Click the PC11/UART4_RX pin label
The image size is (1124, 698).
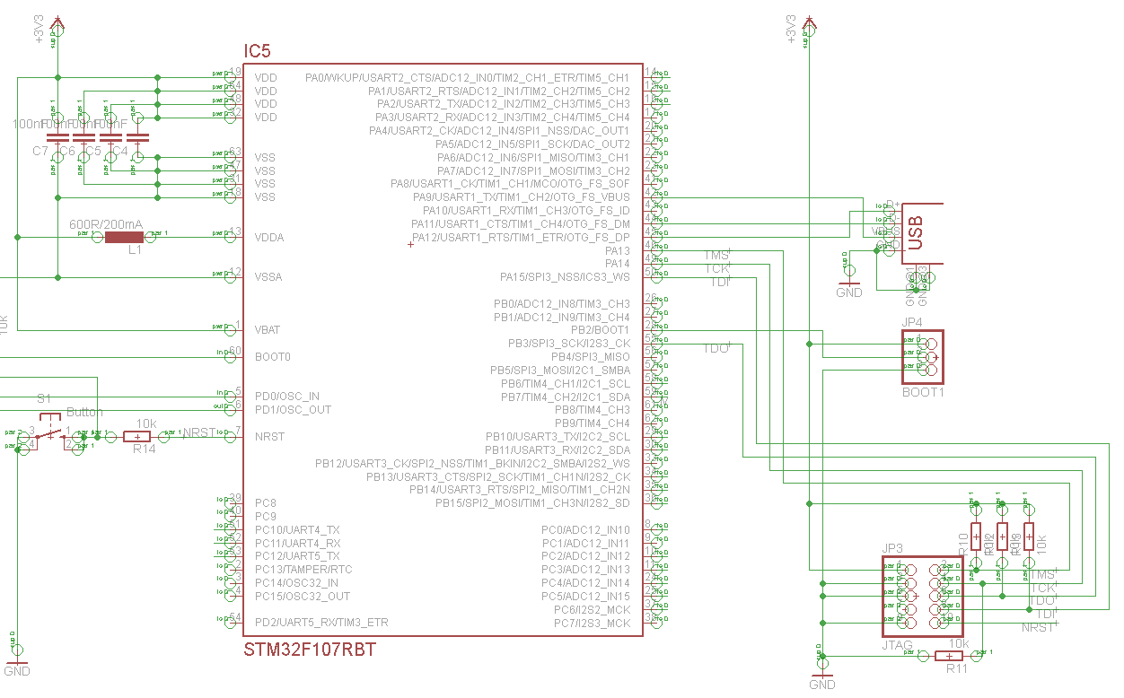coord(297,544)
